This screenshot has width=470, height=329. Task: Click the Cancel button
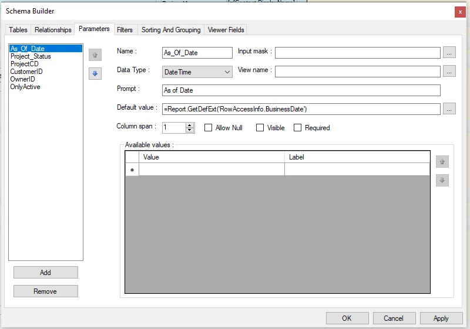tap(394, 318)
